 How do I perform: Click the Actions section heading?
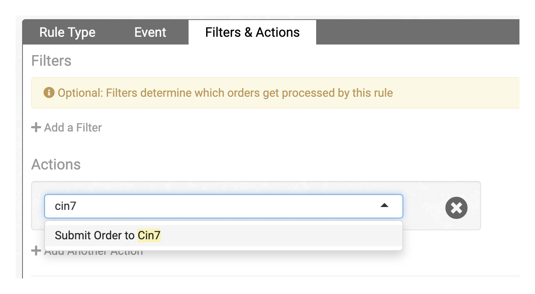tap(56, 165)
